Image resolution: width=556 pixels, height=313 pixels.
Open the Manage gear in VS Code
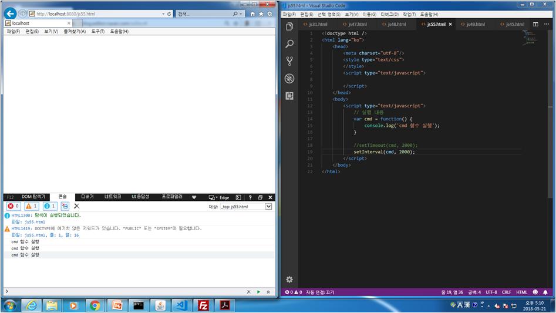(x=289, y=280)
